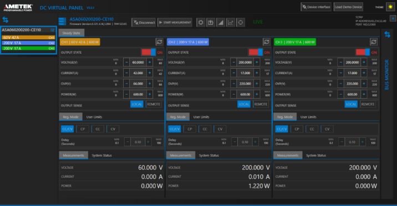
Task: Click the ramp triangle icon in the toolbar
Action: tap(221, 23)
